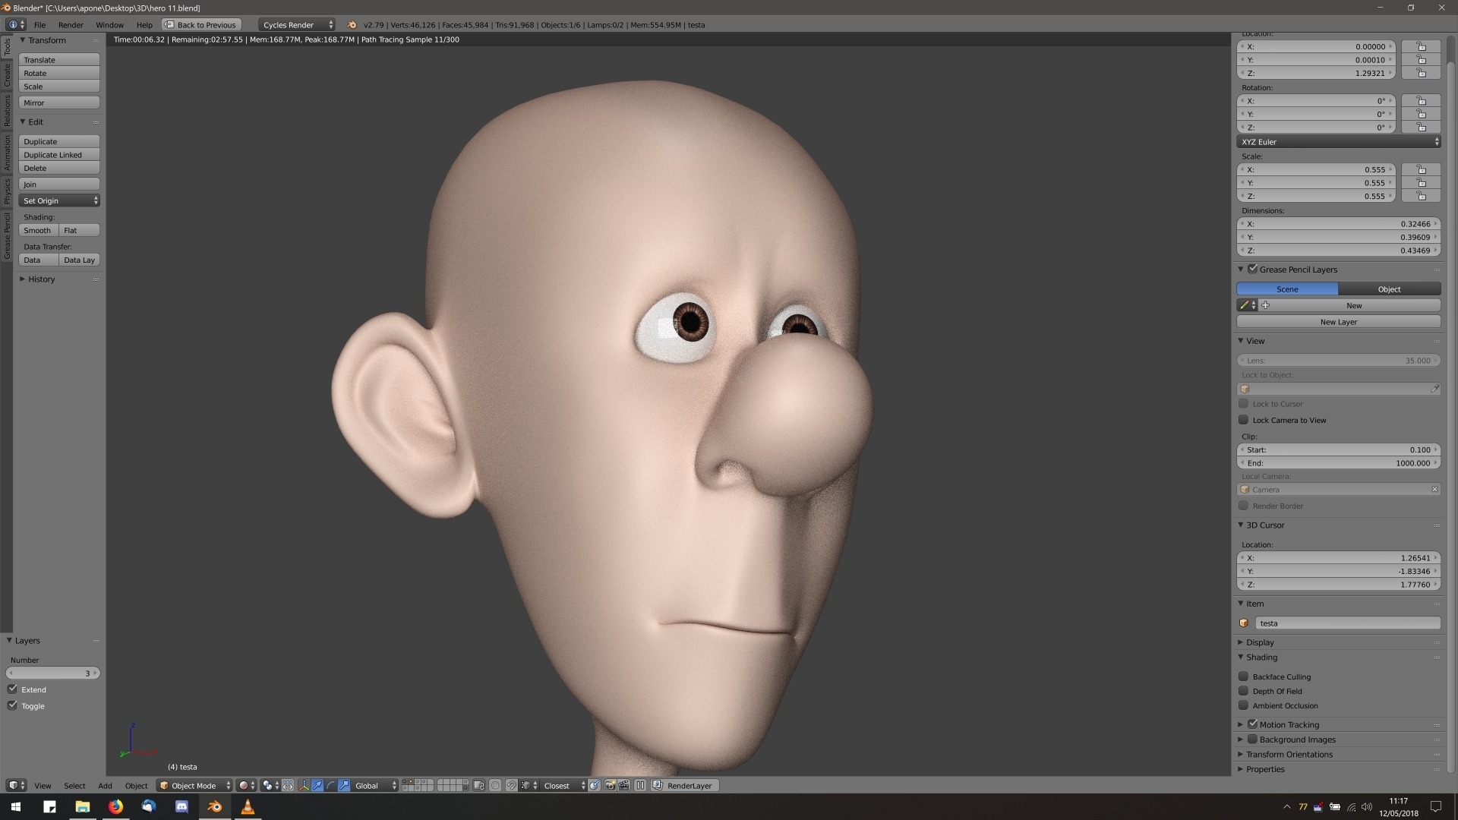Enable Depth Of Field shading option
This screenshot has height=820, width=1458.
pyautogui.click(x=1243, y=691)
